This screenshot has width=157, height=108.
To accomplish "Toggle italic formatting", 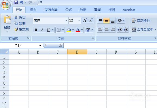I will [42, 30].
